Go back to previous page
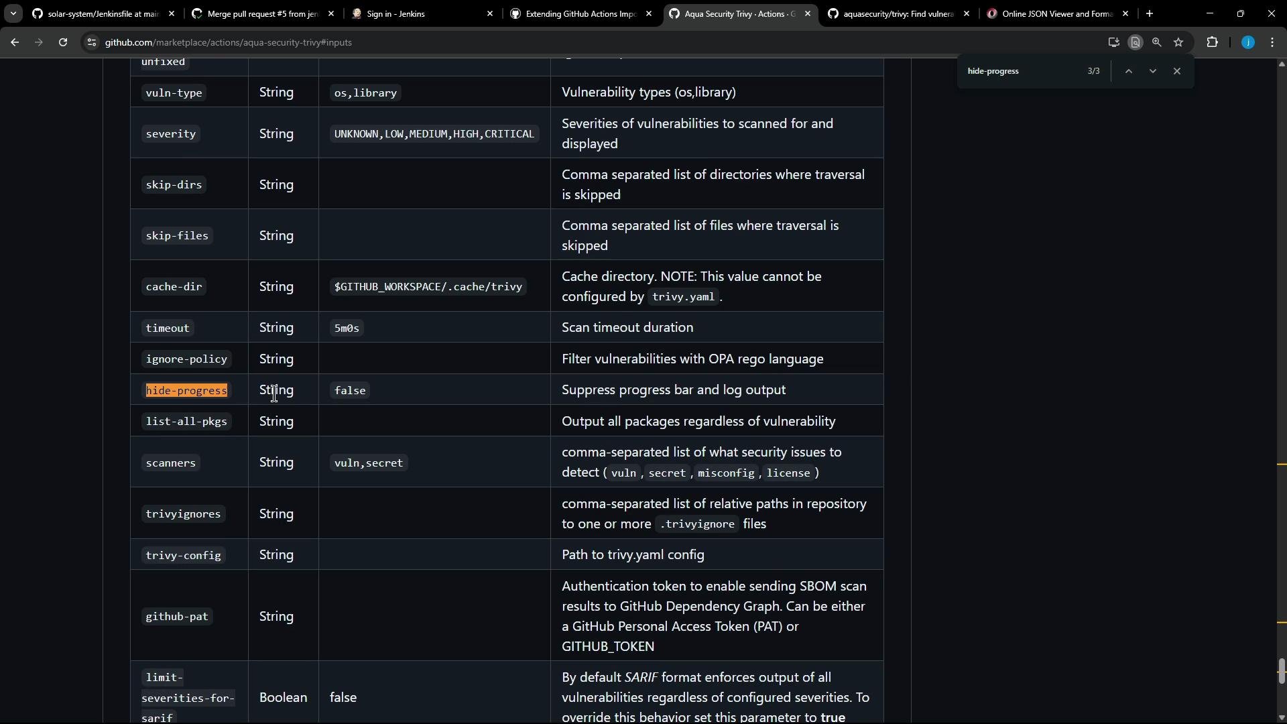Screen dimensions: 1287x724 tap(15, 42)
